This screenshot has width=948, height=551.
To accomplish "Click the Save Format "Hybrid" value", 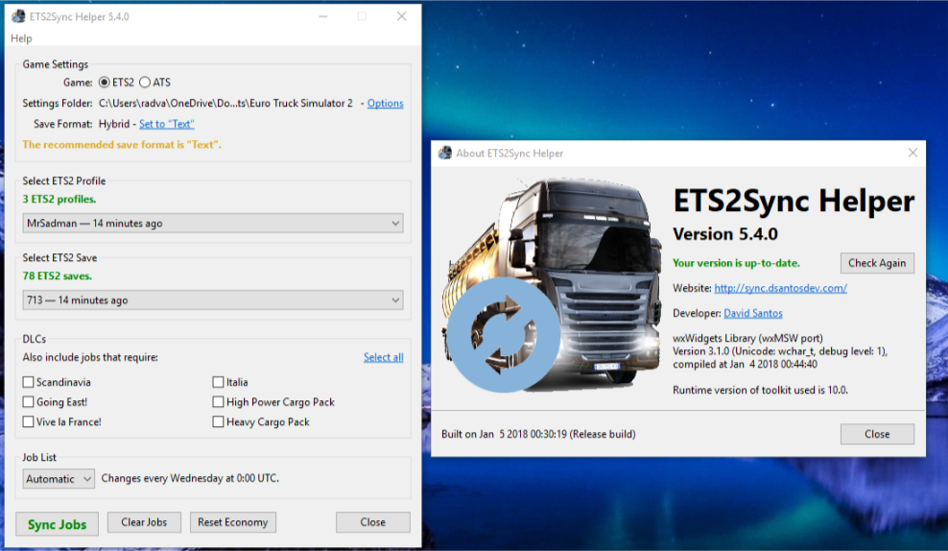I will pyautogui.click(x=114, y=124).
